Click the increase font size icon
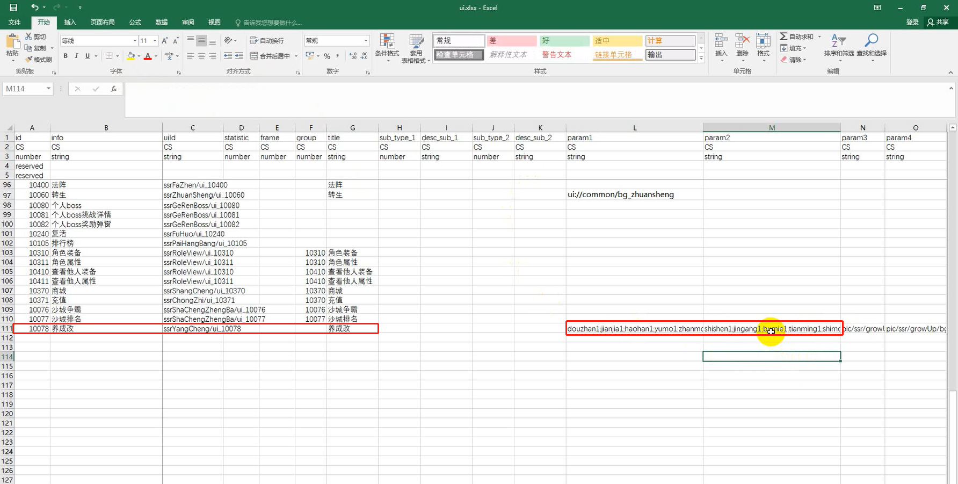 tap(165, 41)
